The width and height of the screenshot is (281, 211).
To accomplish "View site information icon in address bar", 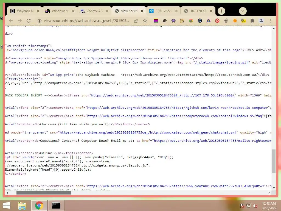I will pyautogui.click(x=40, y=21).
